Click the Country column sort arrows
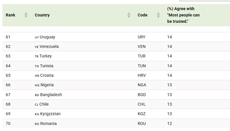230x131 pixels. pyautogui.click(x=129, y=15)
